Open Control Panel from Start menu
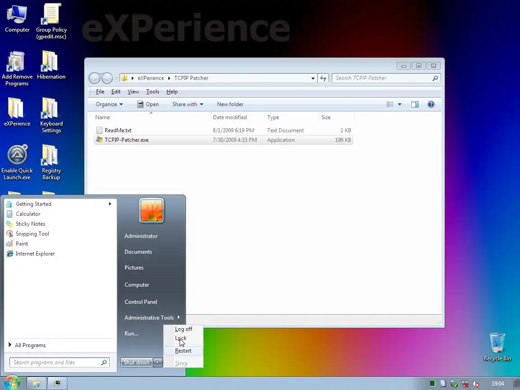This screenshot has width=520, height=390. (141, 302)
